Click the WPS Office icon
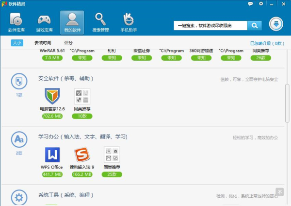 (x=52, y=155)
